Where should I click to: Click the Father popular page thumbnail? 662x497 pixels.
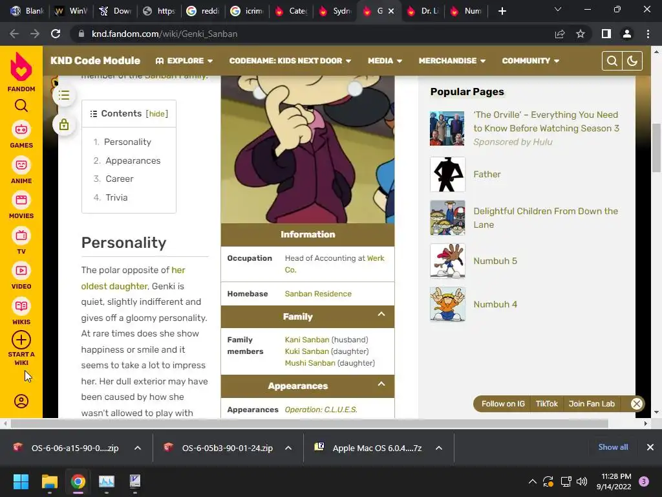click(x=447, y=175)
